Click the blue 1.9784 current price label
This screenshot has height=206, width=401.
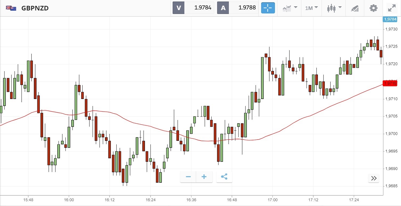pyautogui.click(x=390, y=19)
